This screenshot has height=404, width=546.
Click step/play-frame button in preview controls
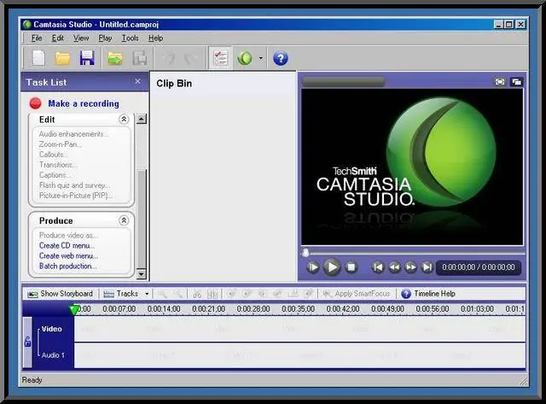313,267
